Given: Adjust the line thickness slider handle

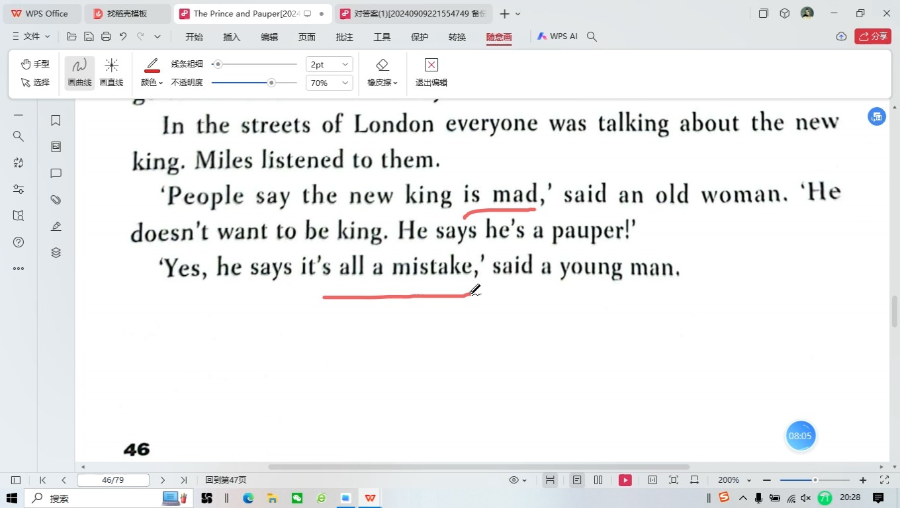Looking at the screenshot, I should 218,64.
